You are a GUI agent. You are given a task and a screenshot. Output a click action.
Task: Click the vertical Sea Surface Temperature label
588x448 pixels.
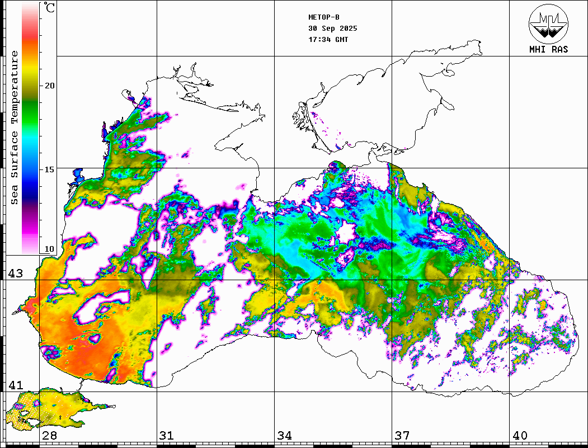(15, 128)
